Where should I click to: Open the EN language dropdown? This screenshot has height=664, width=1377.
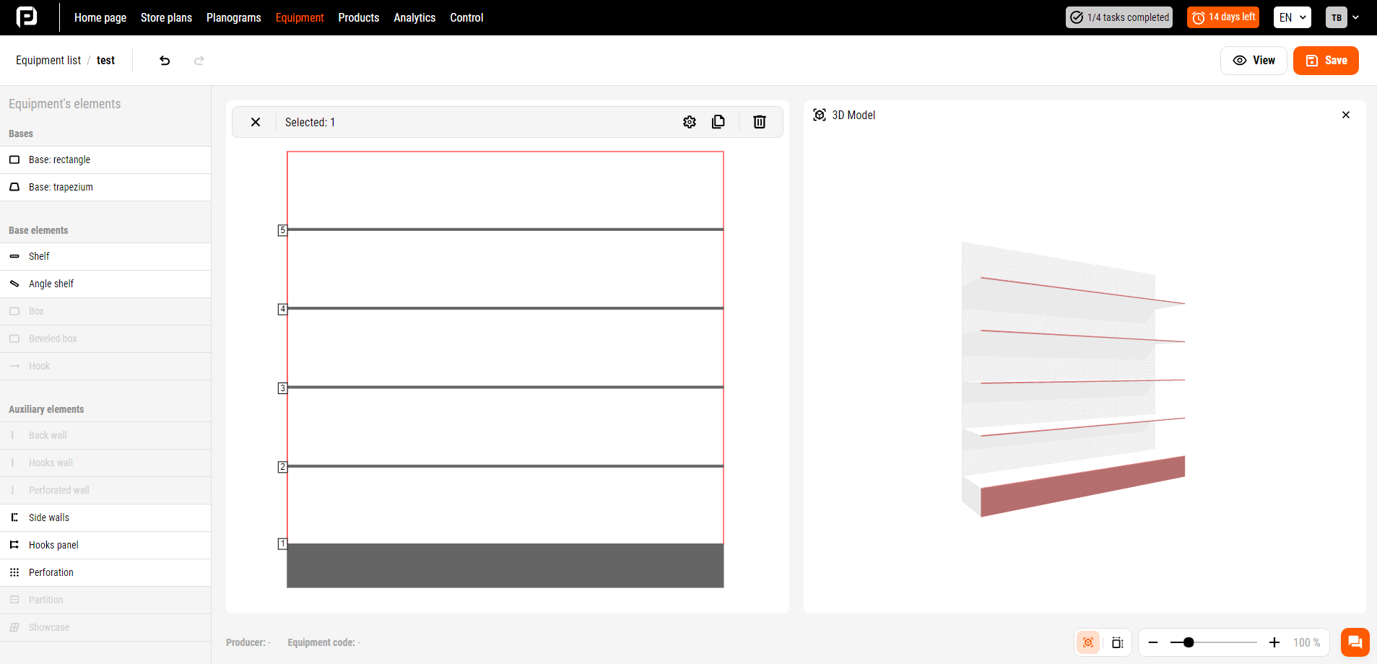coord(1292,17)
